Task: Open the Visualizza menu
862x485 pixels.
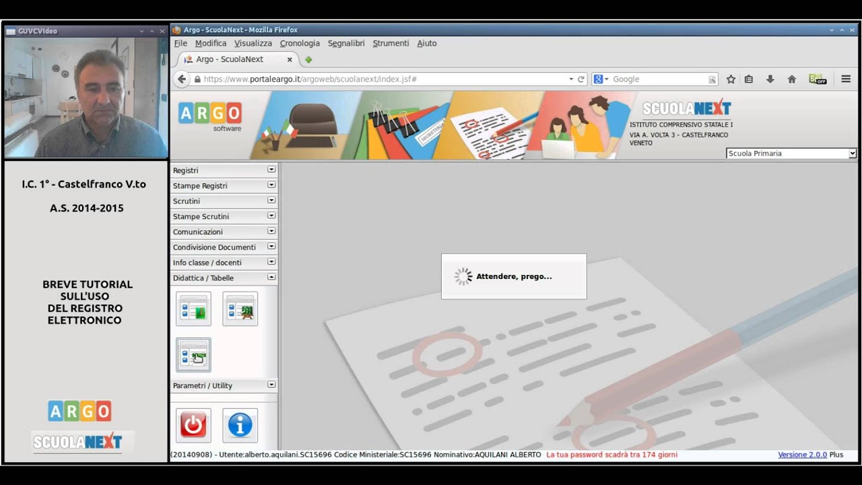Action: [253, 43]
